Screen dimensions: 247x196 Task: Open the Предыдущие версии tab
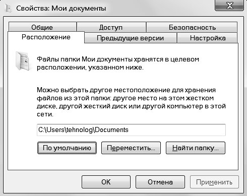[x=131, y=38]
